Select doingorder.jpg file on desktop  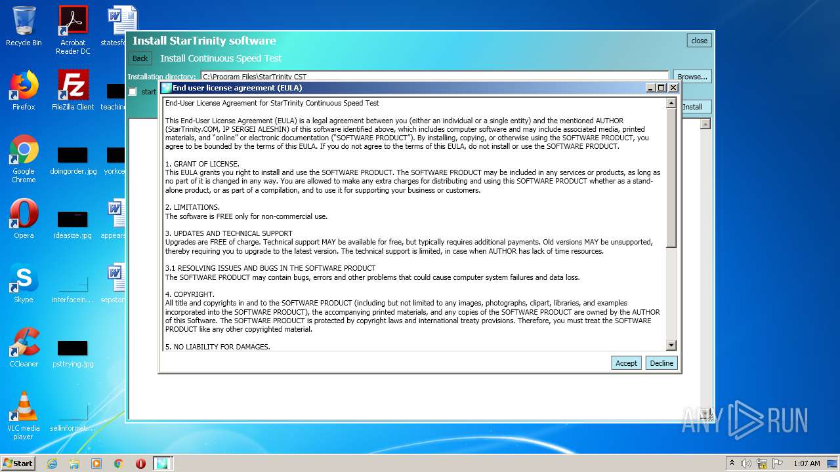[73, 161]
